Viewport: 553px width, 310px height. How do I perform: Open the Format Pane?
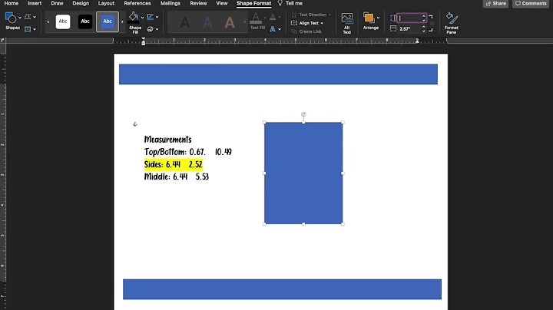[x=451, y=23]
